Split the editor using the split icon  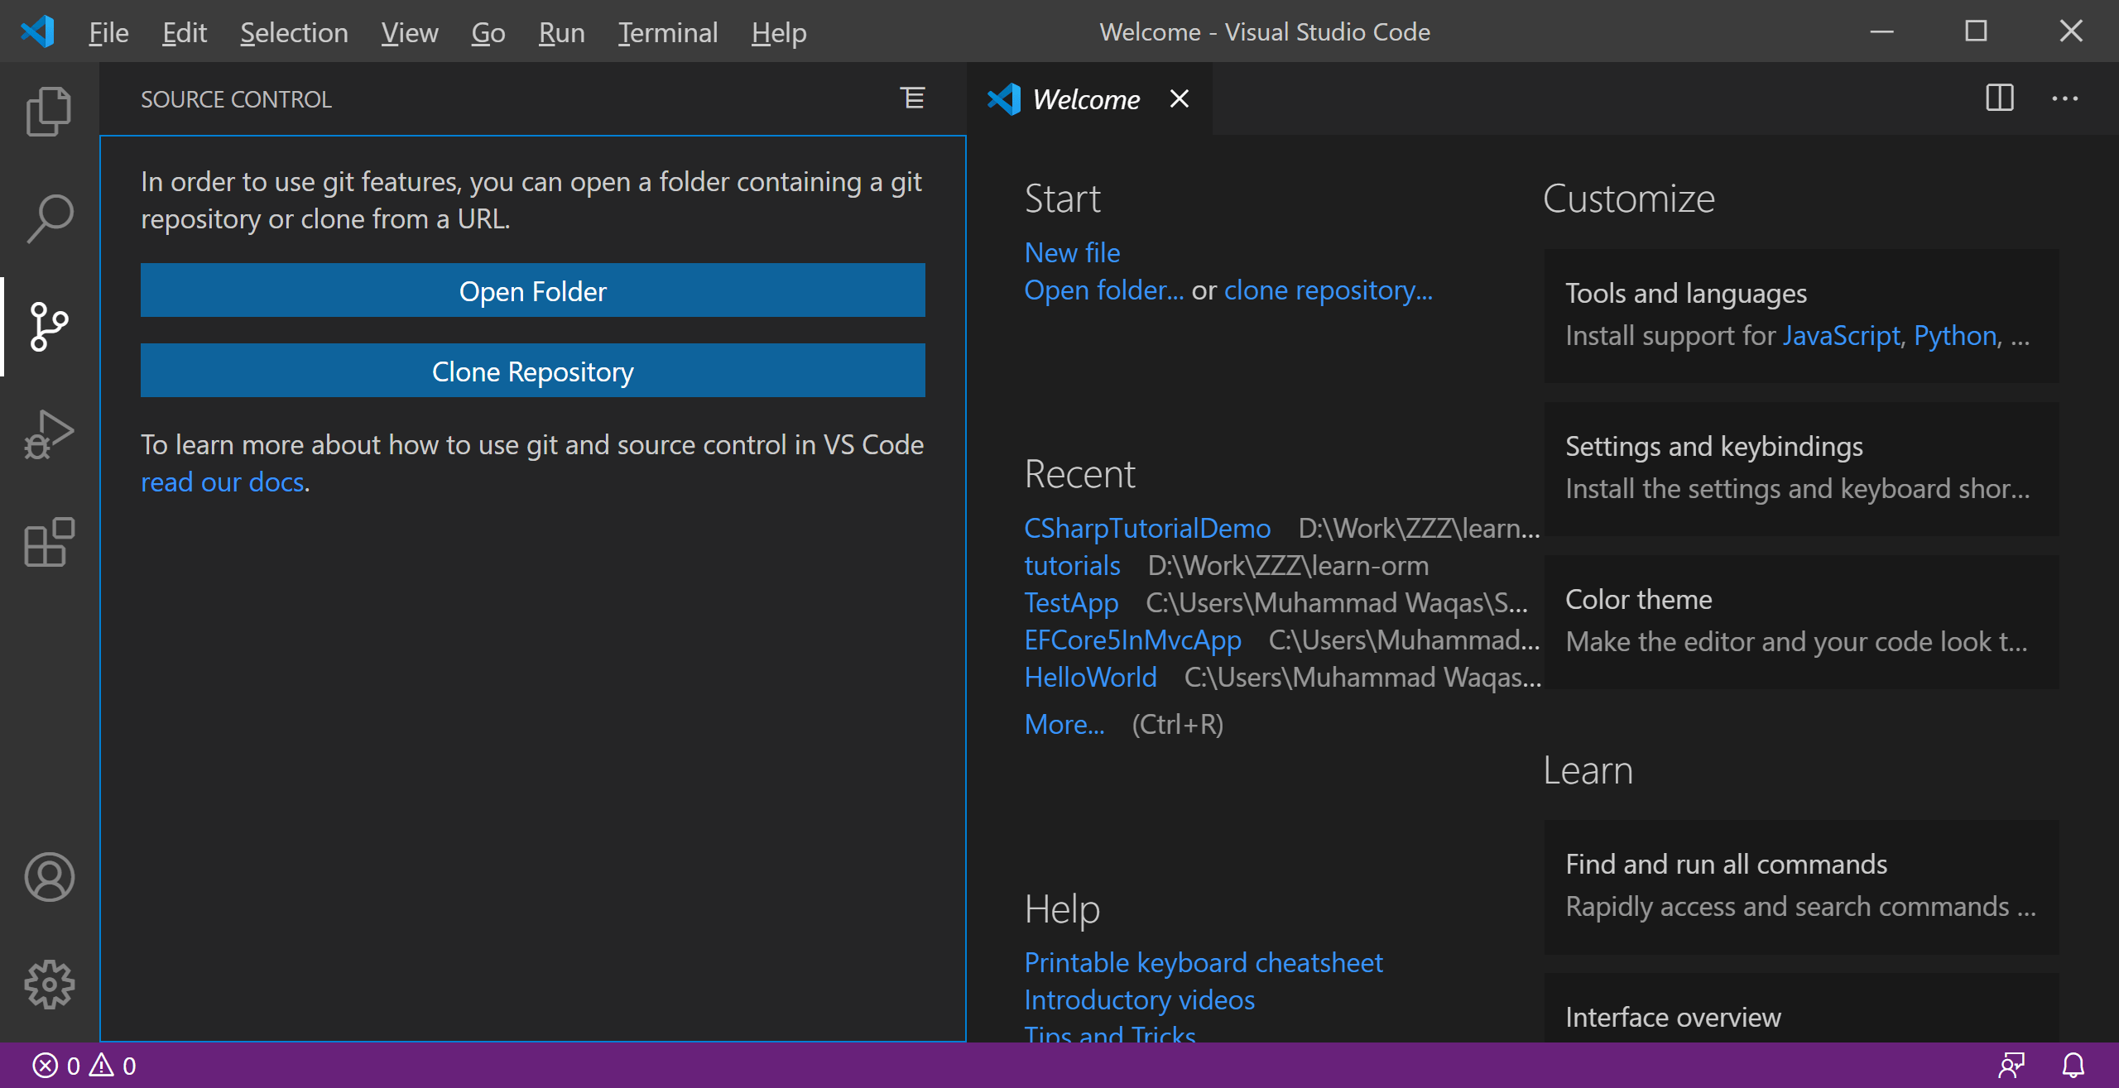click(x=1998, y=98)
